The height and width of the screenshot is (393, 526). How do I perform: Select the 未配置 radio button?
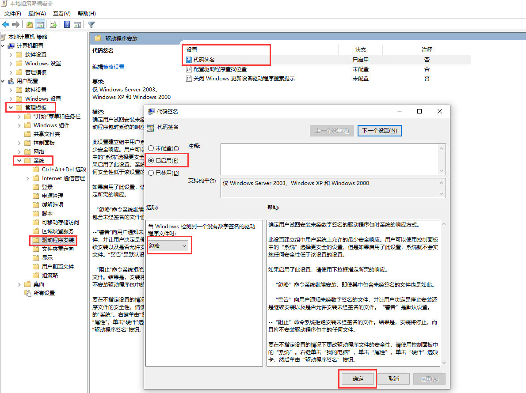pyautogui.click(x=151, y=148)
